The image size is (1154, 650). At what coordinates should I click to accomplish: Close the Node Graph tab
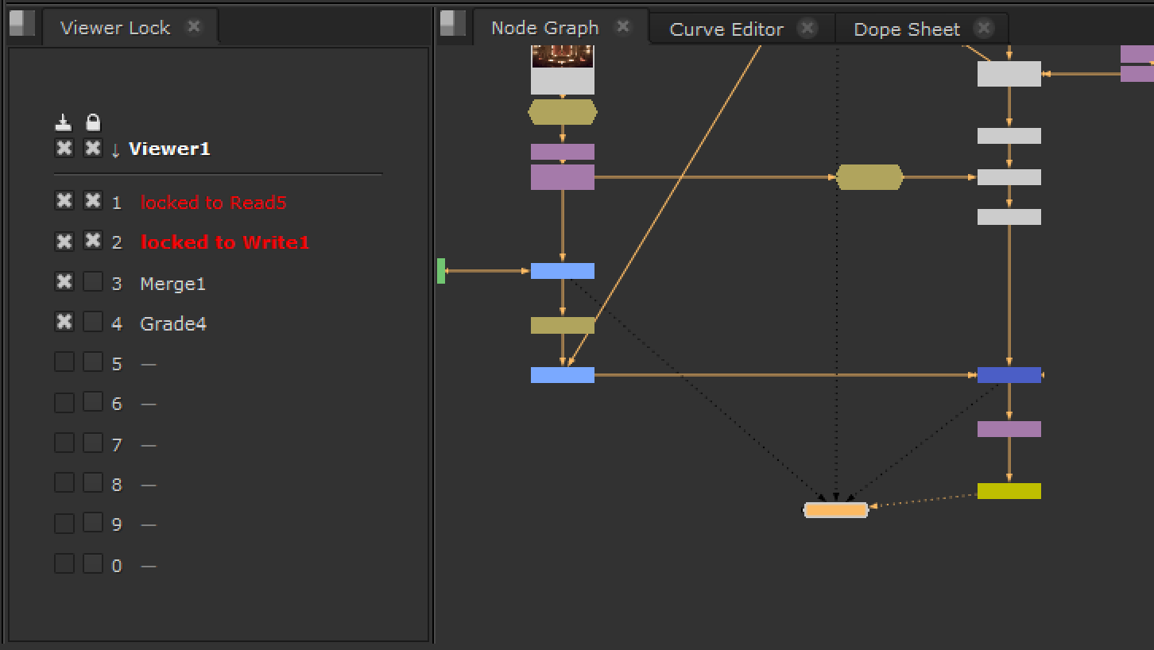623,27
